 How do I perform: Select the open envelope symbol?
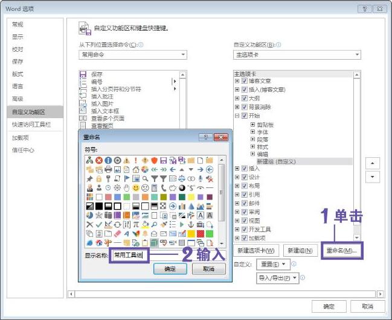pyautogui.click(x=154, y=234)
